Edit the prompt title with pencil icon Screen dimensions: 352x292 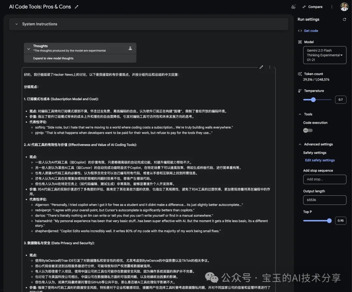pos(77,7)
